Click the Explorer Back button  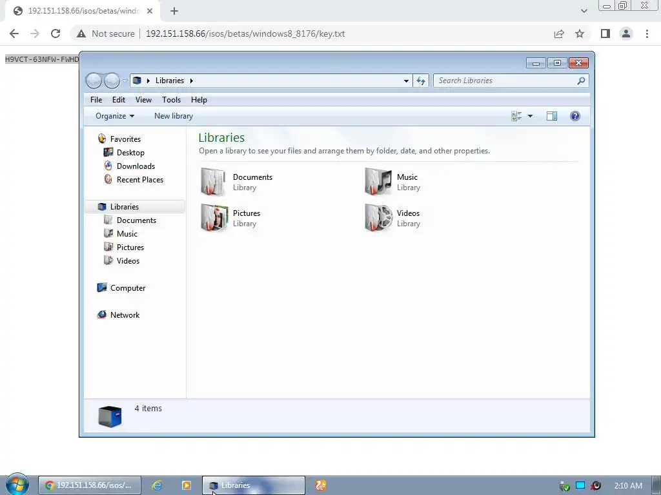click(x=94, y=81)
